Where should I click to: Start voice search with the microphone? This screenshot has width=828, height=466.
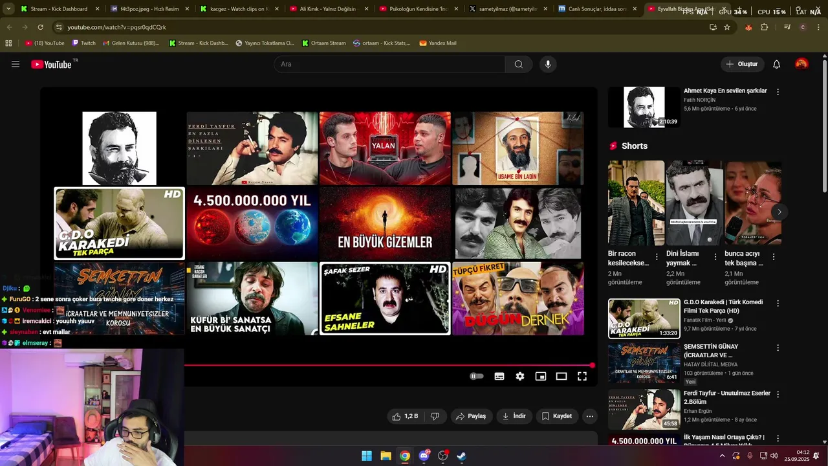548,64
